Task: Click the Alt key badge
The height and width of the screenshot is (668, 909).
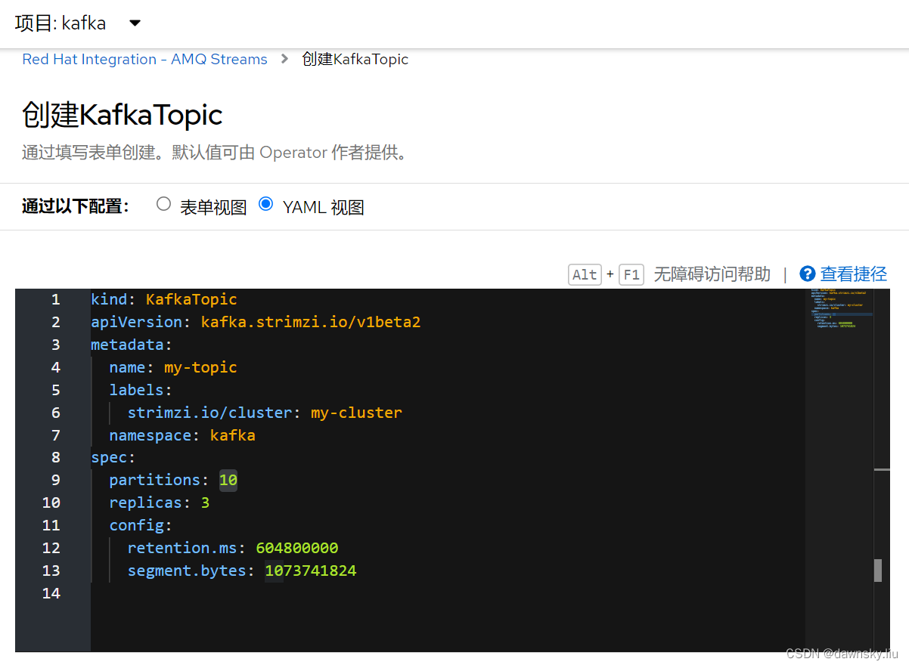Action: point(585,274)
